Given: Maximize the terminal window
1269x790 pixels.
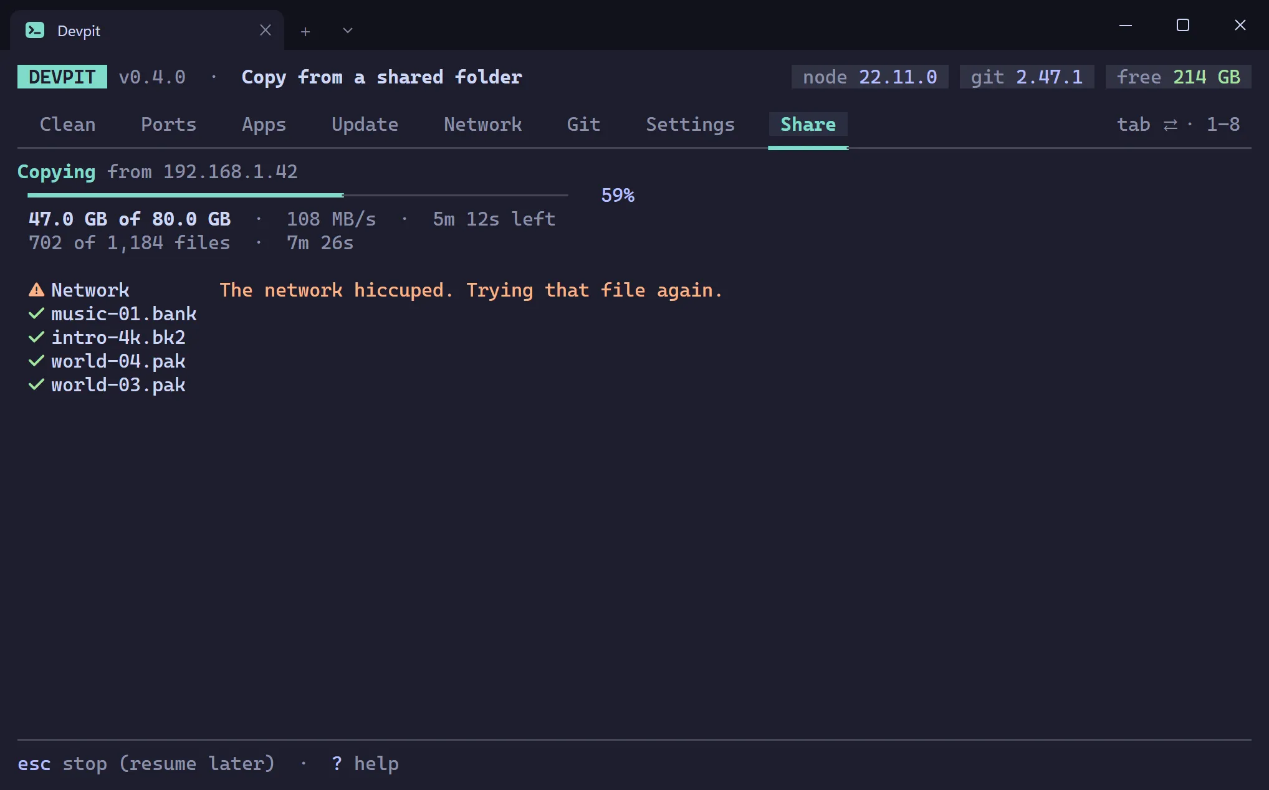Looking at the screenshot, I should (1183, 25).
